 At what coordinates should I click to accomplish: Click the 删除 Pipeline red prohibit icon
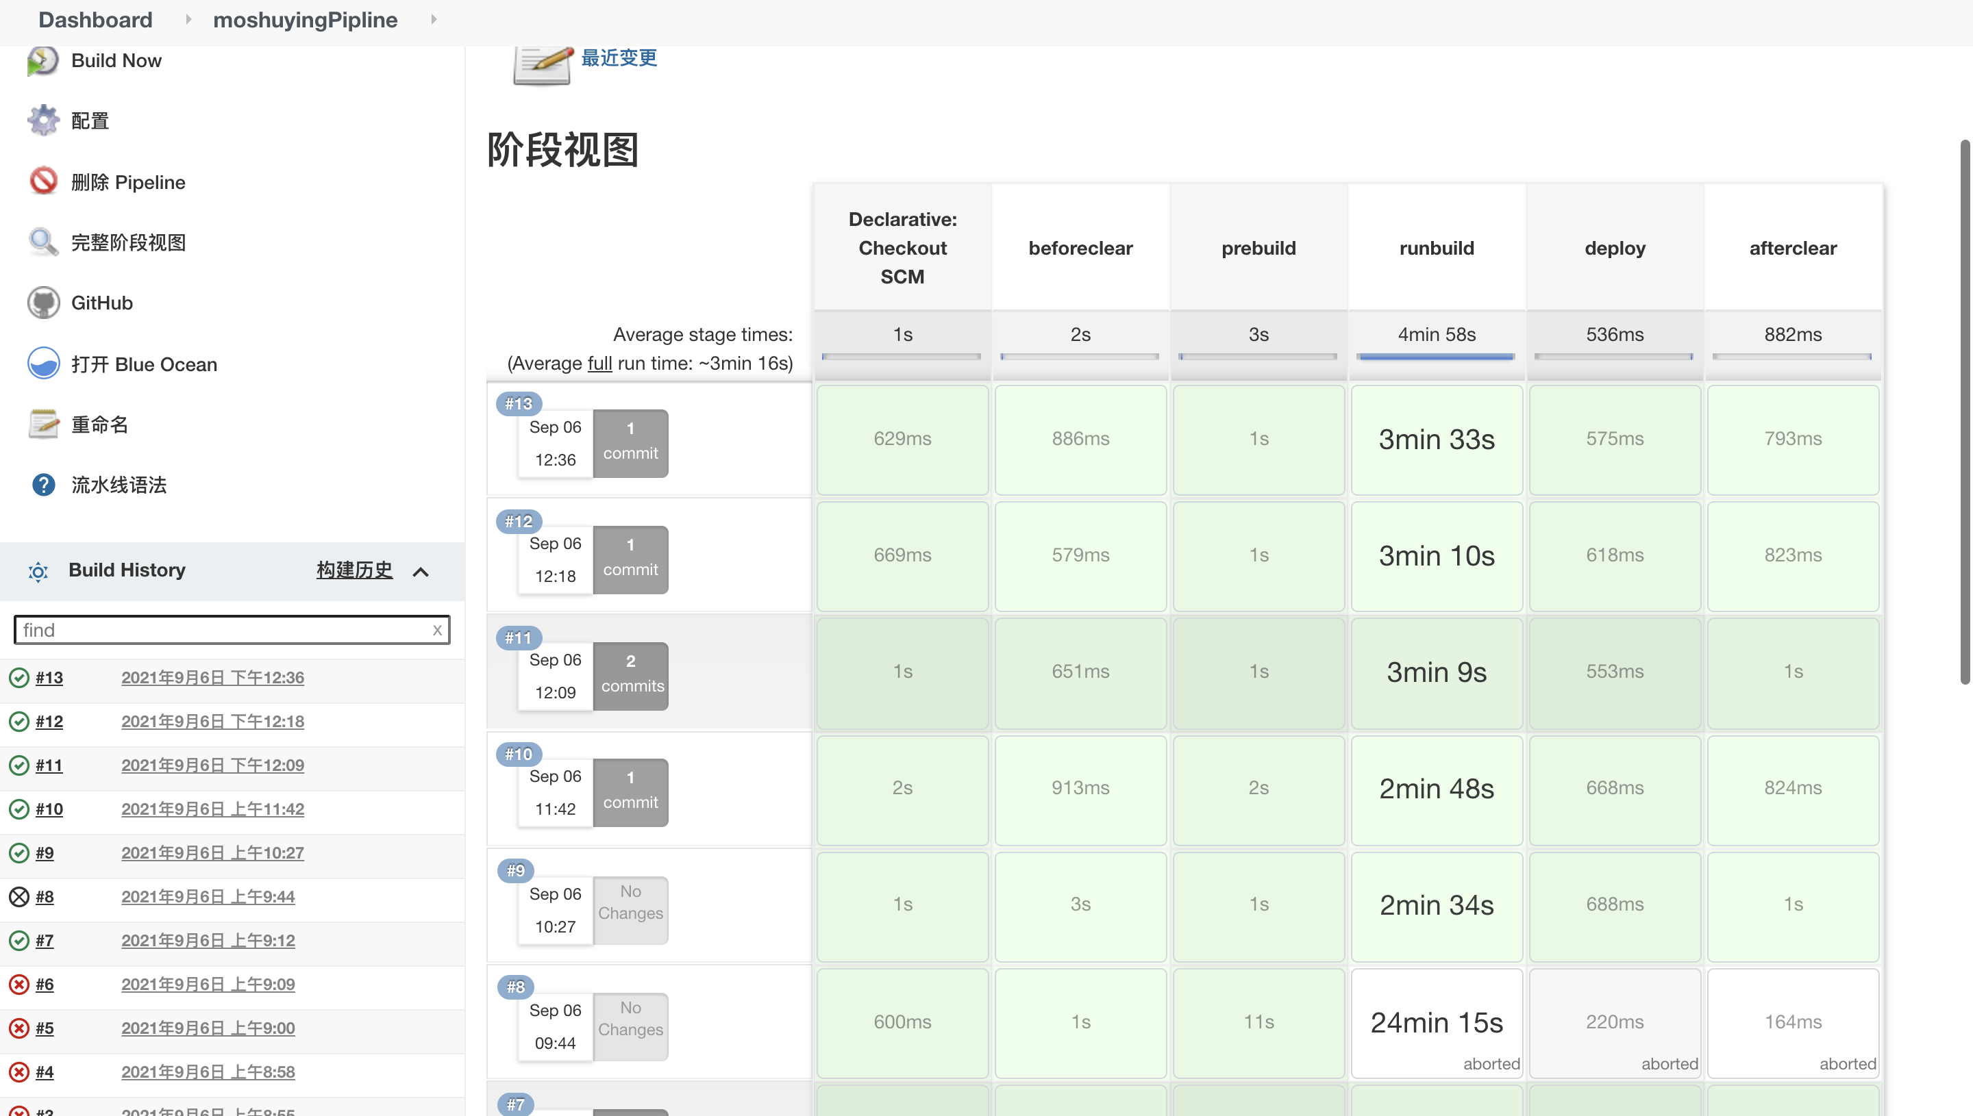click(43, 181)
